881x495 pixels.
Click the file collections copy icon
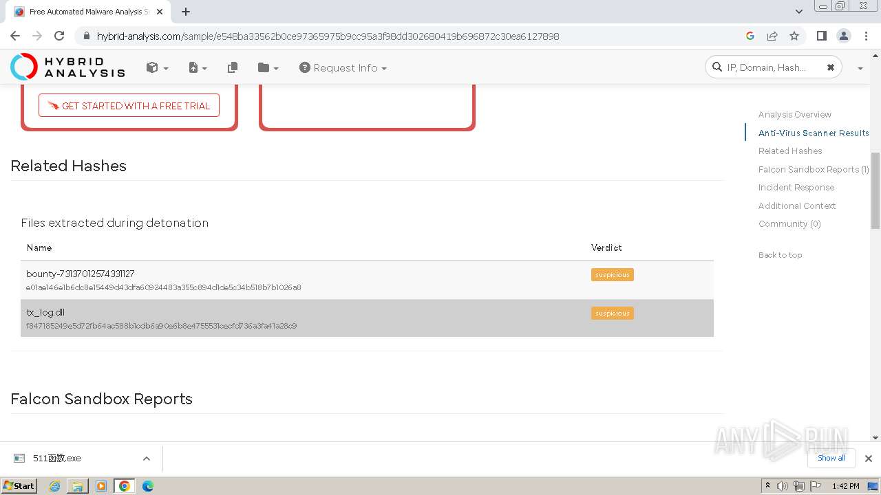(x=233, y=67)
